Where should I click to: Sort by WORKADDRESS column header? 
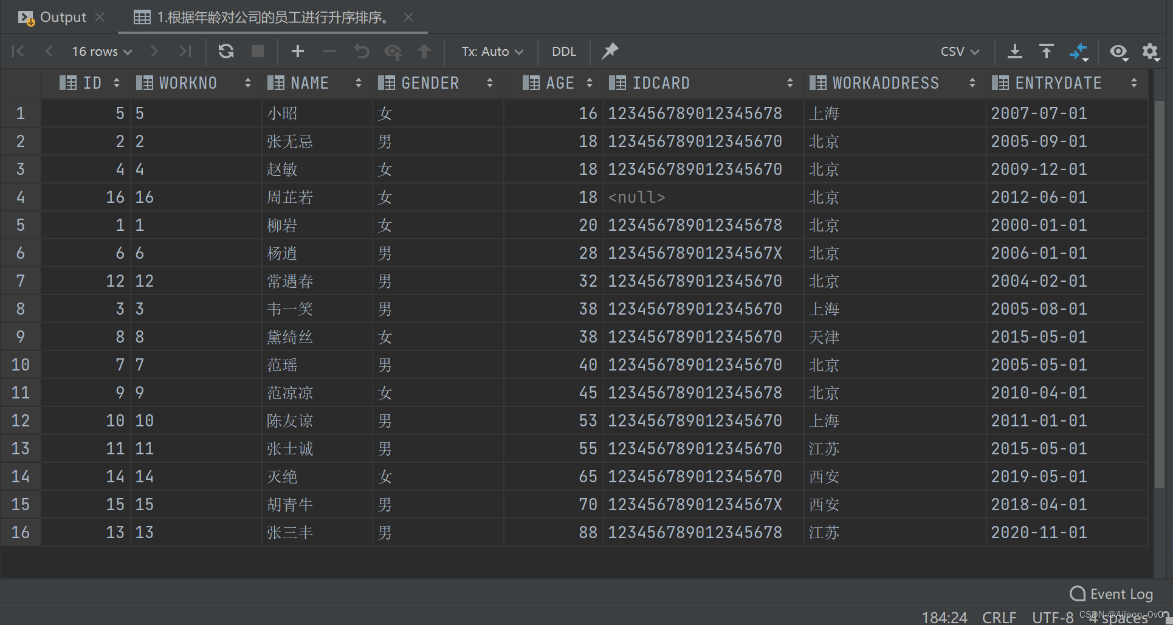[895, 83]
